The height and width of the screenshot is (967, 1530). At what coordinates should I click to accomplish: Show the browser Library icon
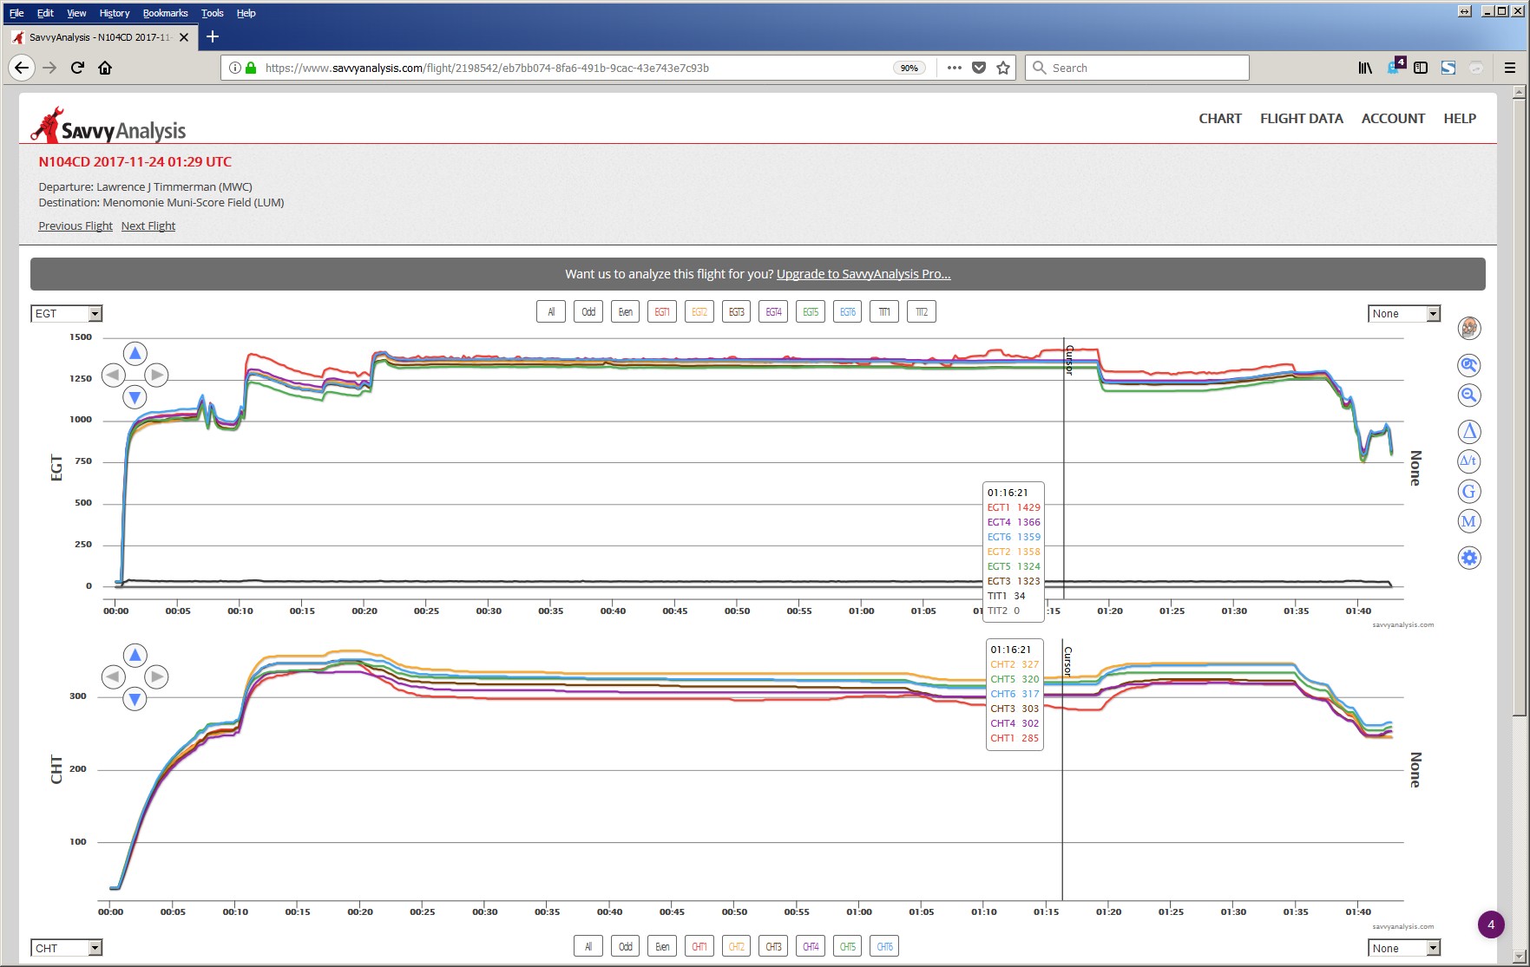pos(1365,68)
